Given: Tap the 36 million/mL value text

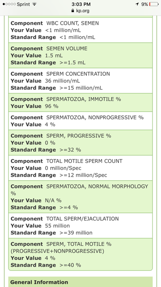Looking at the screenshot, I should pyautogui.click(x=63, y=81).
